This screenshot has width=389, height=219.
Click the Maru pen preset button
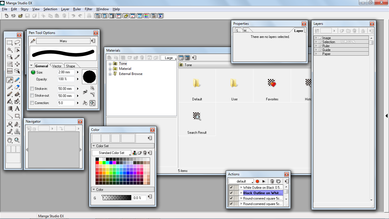[63, 41]
